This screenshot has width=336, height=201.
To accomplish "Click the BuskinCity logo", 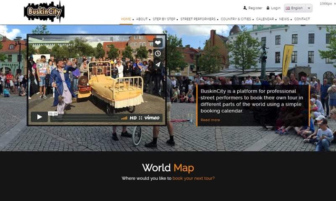I will 44,12.
